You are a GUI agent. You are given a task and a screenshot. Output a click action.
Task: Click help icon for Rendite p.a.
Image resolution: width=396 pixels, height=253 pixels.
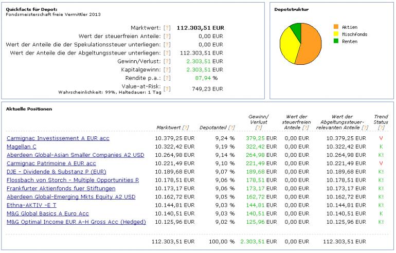point(167,78)
